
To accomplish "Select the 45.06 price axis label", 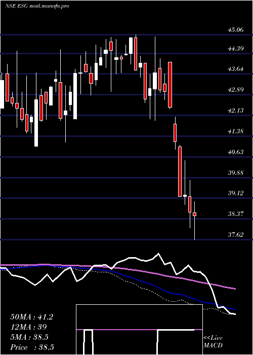I will pyautogui.click(x=235, y=29).
